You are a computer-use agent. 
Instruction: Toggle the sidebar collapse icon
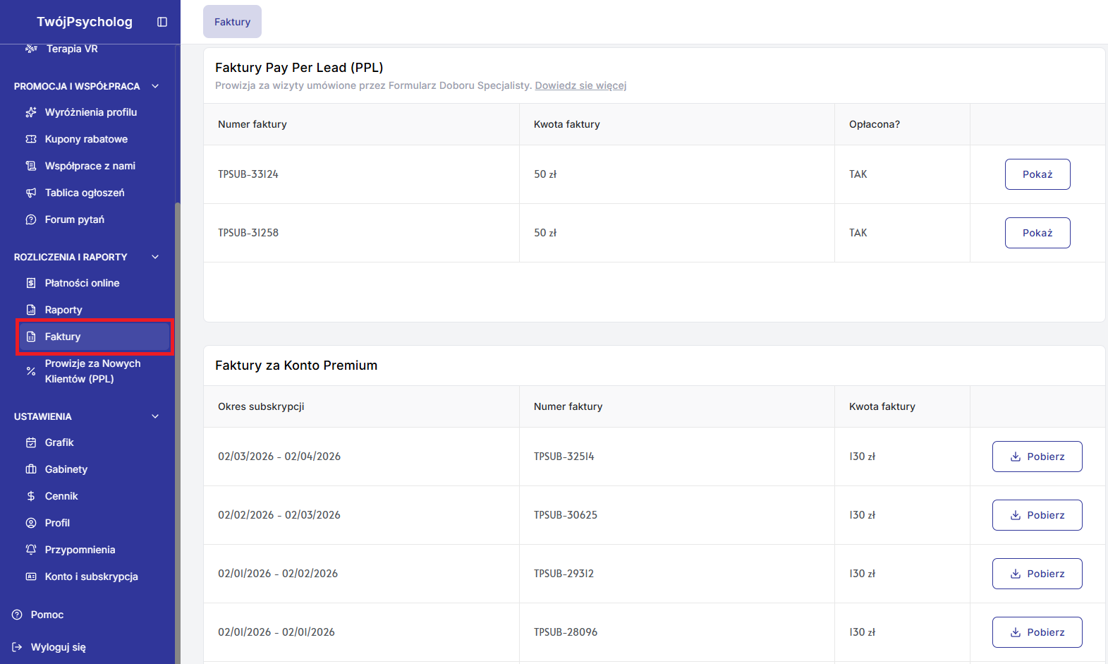[162, 22]
